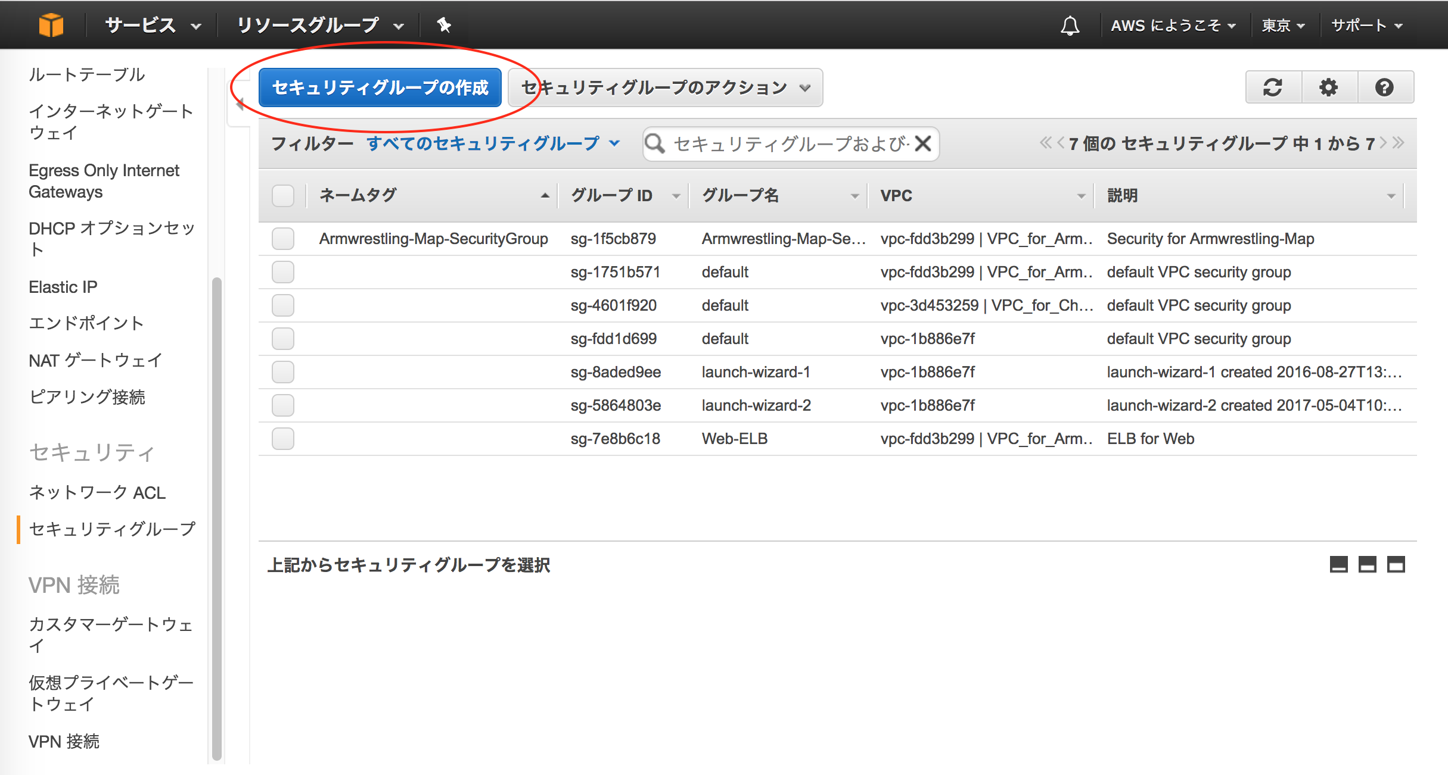This screenshot has width=1448, height=775.
Task: Go to first page with double-left arrows
Action: click(1046, 143)
